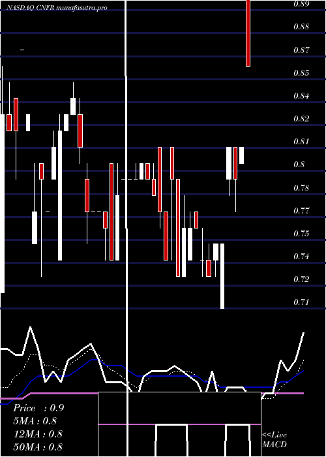Viewport: 326px width, 457px height.
Task: Click the 0.71 price axis label
Action: pyautogui.click(x=301, y=302)
